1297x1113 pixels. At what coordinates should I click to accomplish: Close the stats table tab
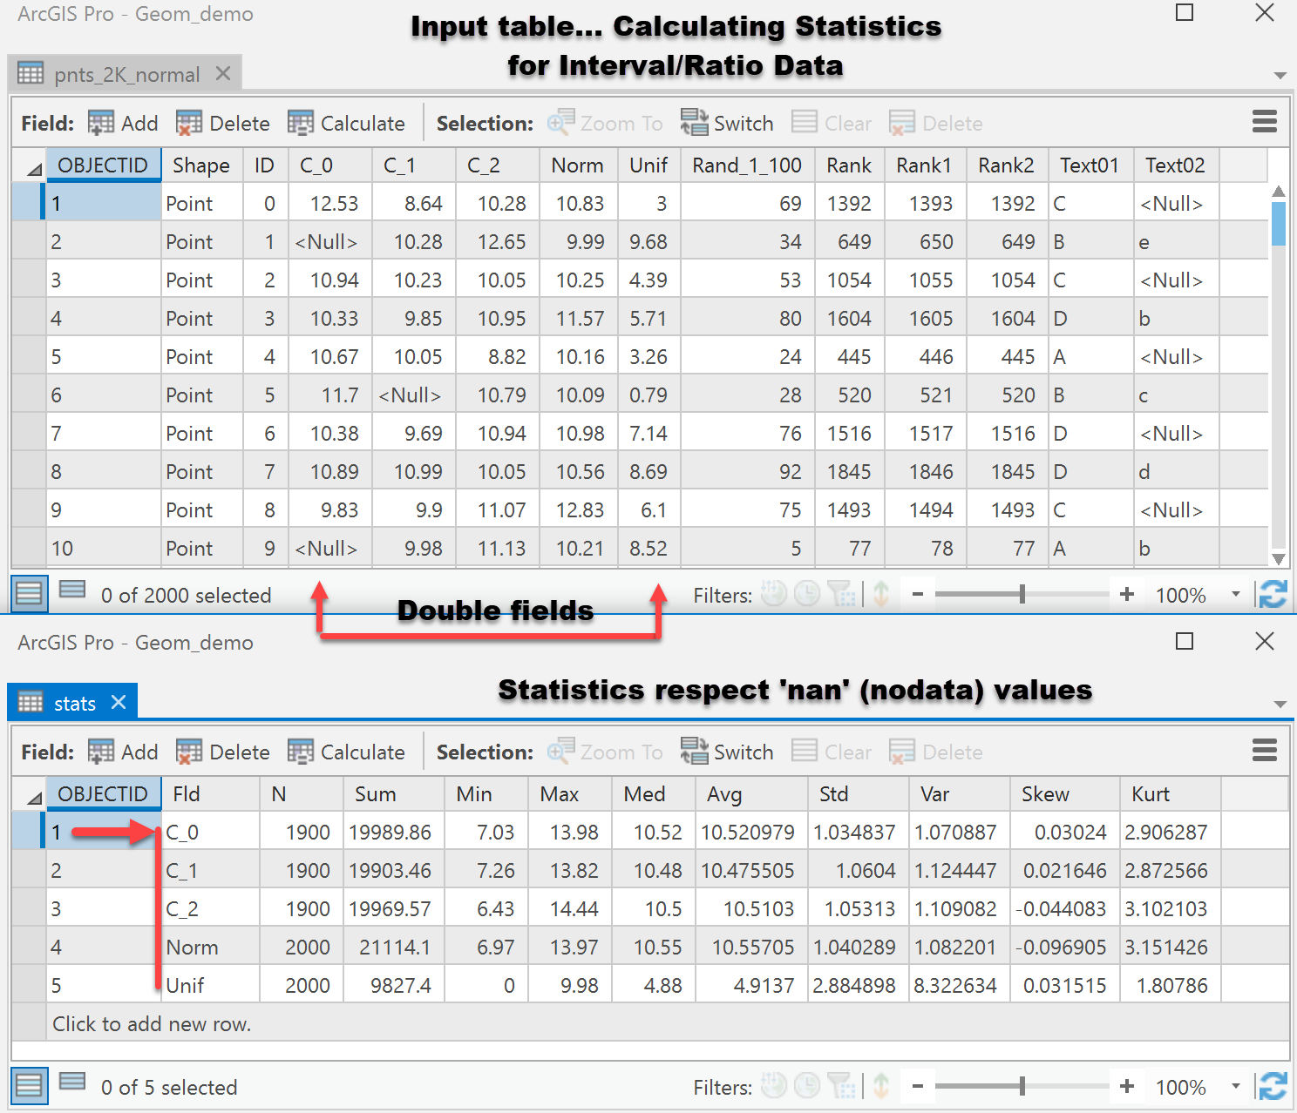click(x=119, y=702)
